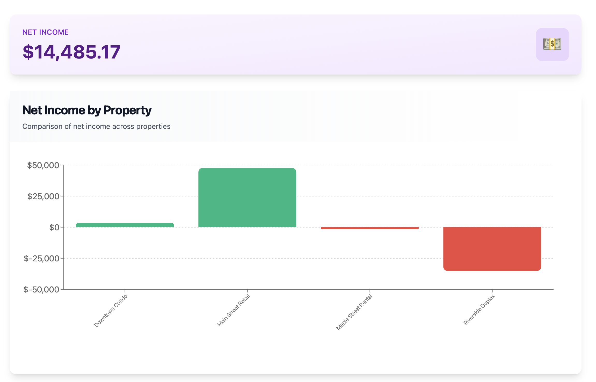Click the Riverside Duplex axis label
The height and width of the screenshot is (382, 596).
tap(479, 310)
